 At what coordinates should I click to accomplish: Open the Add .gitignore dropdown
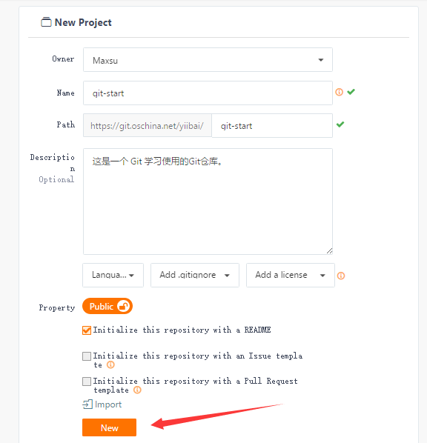point(195,275)
